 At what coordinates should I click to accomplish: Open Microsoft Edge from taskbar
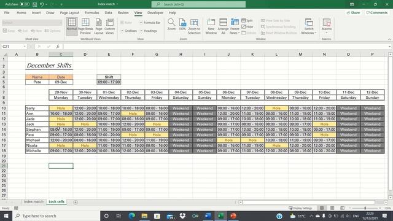(131, 215)
